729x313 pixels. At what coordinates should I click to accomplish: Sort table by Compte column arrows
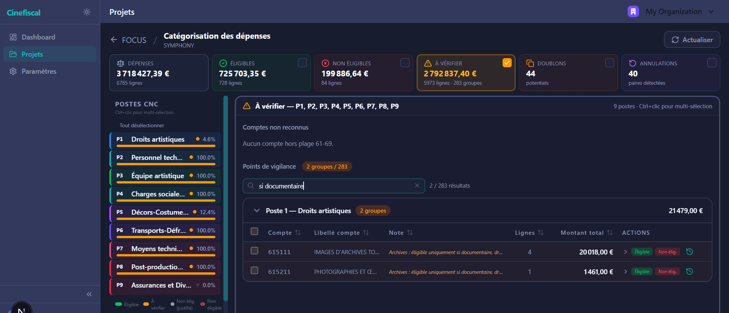pos(298,232)
